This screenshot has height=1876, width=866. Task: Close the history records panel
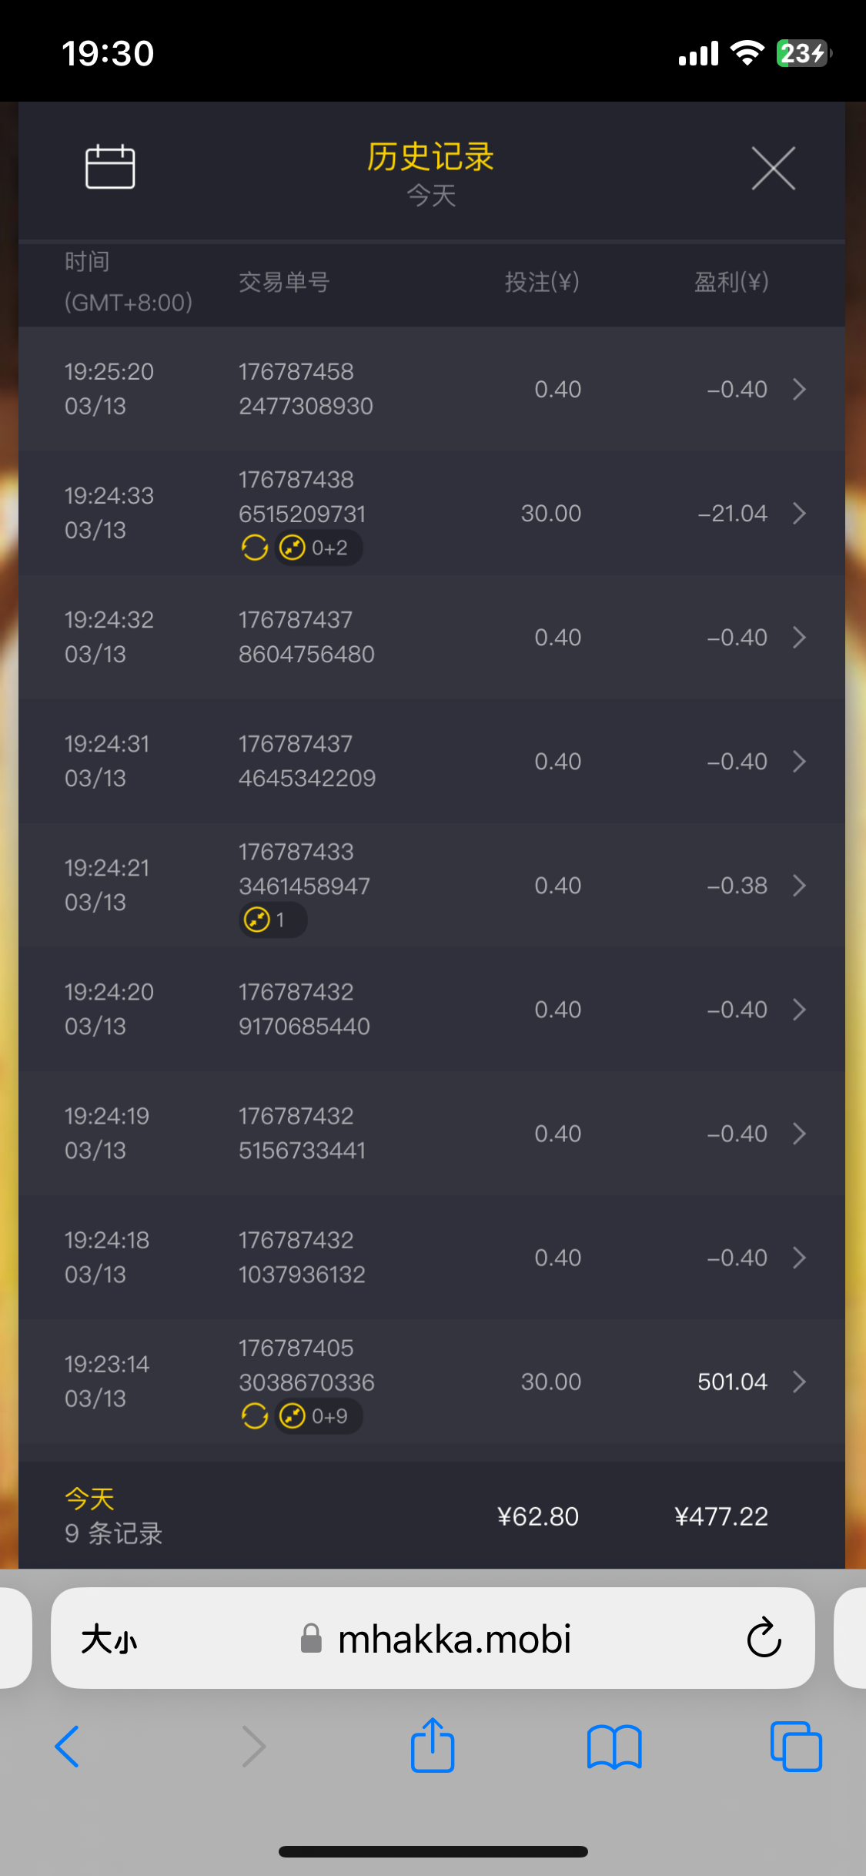click(773, 168)
